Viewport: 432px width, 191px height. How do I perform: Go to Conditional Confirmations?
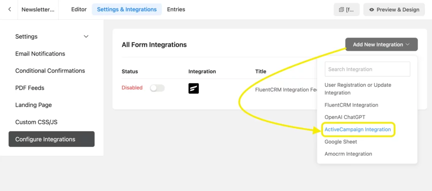[50, 71]
